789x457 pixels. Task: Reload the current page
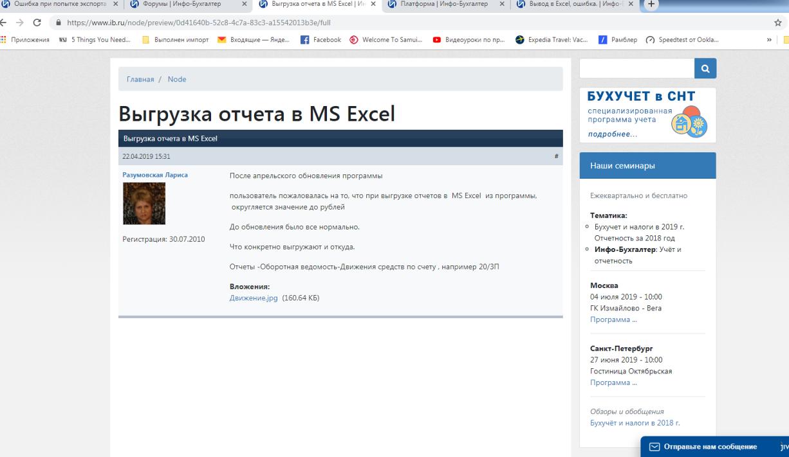point(37,22)
